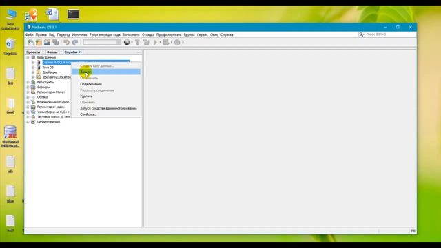The image size is (441, 248).
Task: Open the Правка menu
Action: point(41,34)
